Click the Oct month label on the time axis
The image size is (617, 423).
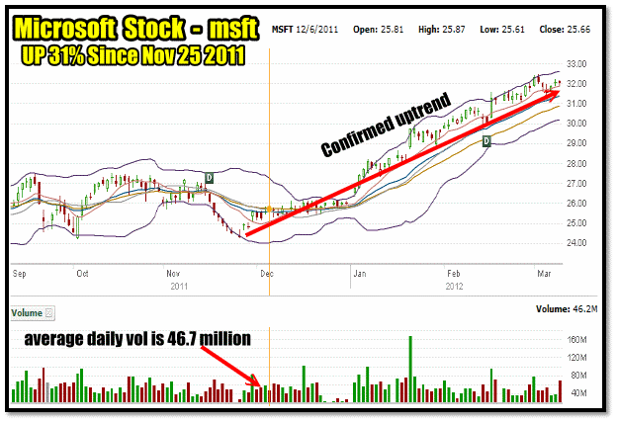point(82,274)
